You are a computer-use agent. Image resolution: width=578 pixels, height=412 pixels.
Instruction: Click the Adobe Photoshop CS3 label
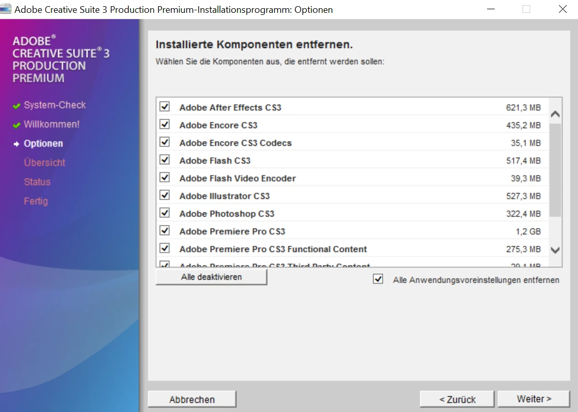coord(227,213)
